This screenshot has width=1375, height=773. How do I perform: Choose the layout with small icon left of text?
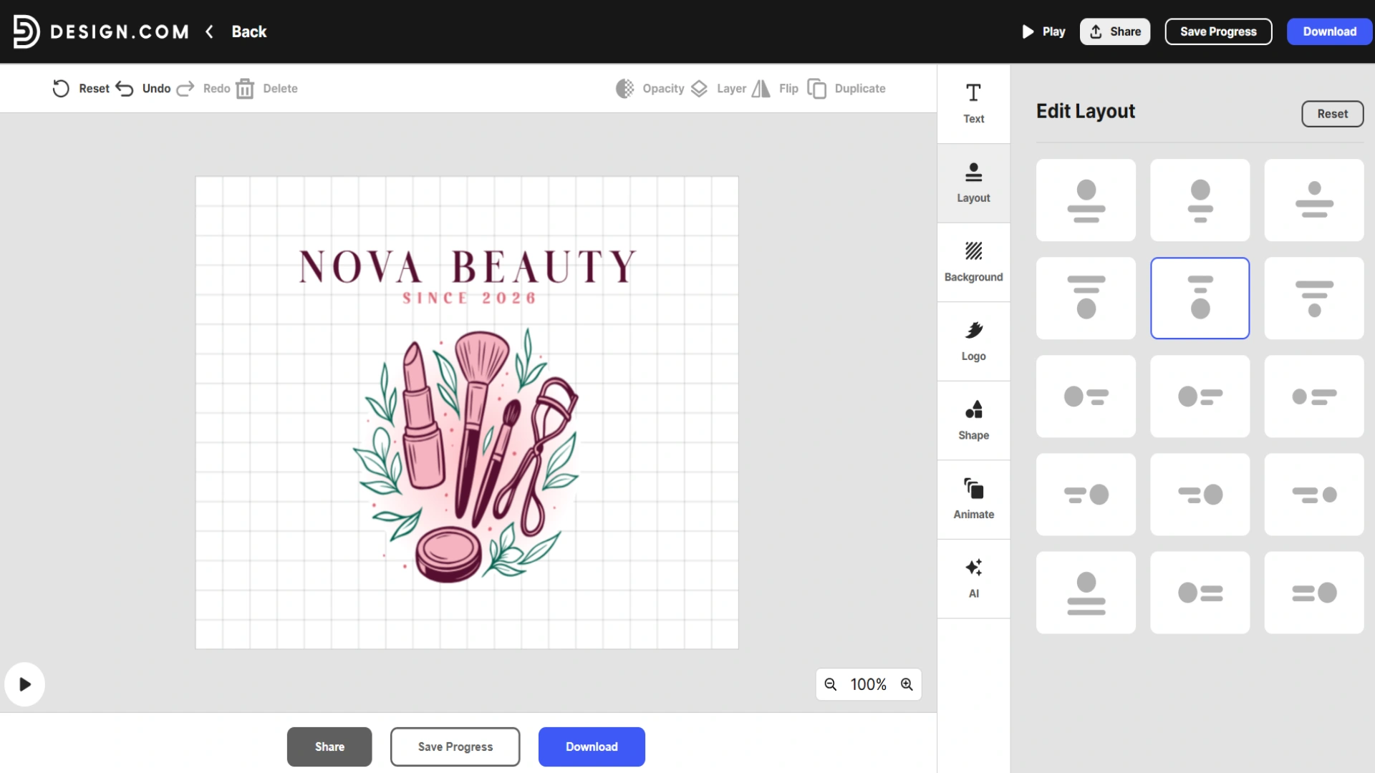point(1314,397)
